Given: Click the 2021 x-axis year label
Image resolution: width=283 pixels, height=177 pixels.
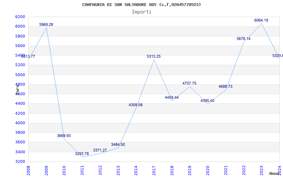Looking at the screenshot, I should (226, 171).
